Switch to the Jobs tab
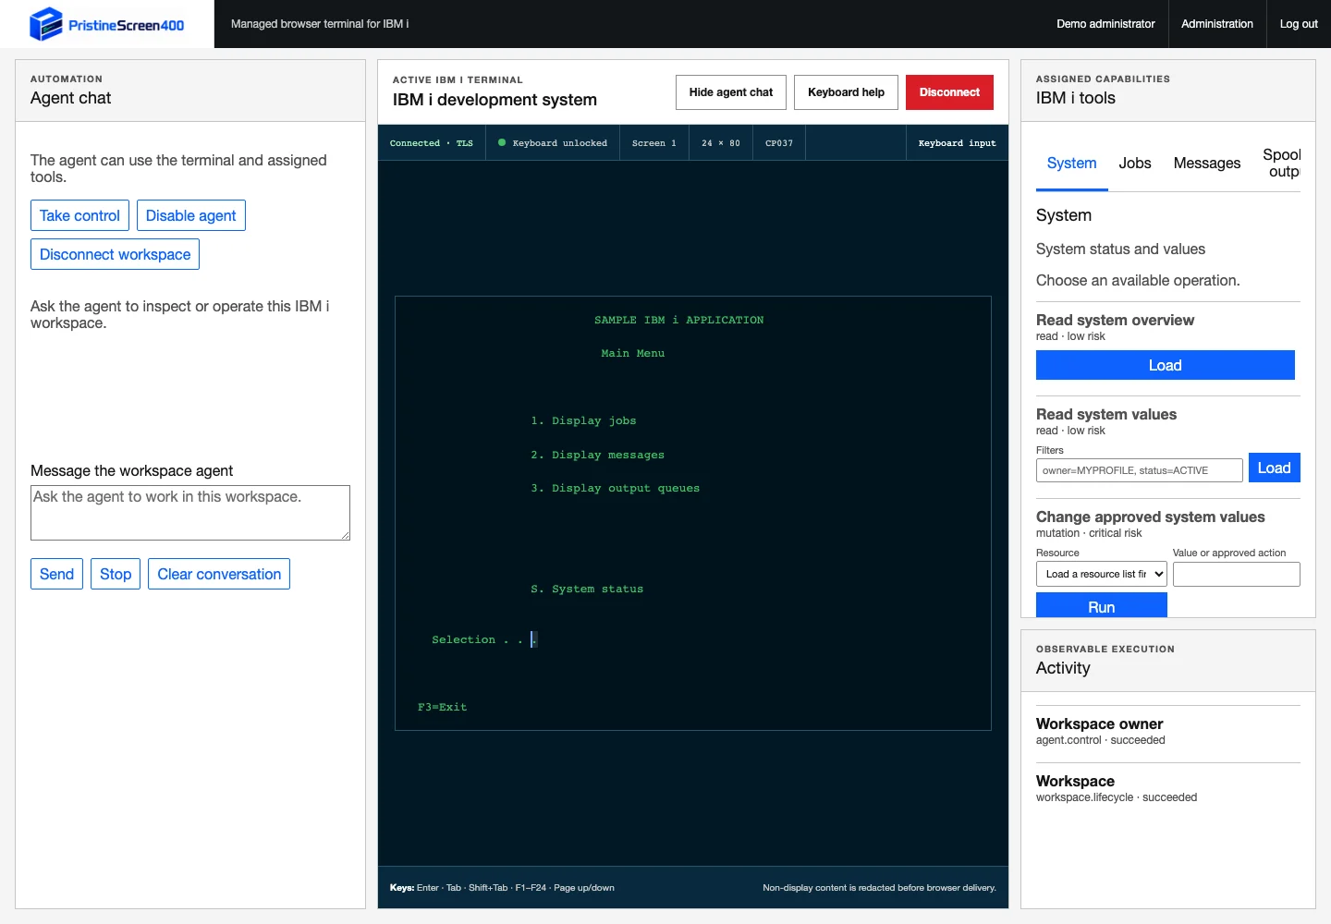 pyautogui.click(x=1135, y=164)
